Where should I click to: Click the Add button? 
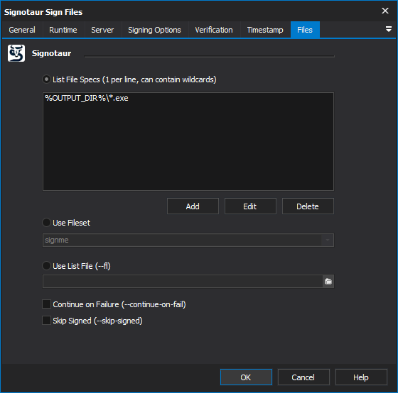(193, 206)
